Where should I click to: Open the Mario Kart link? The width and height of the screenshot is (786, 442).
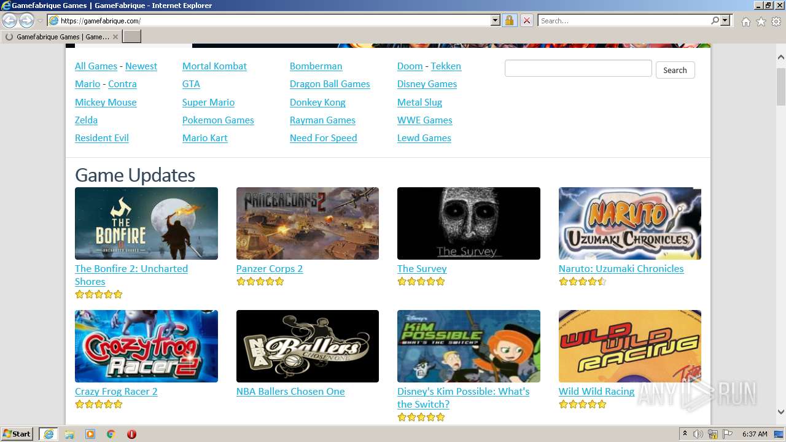204,138
